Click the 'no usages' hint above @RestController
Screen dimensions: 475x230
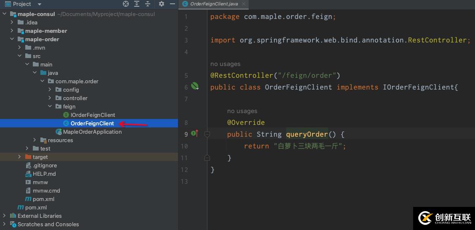point(225,64)
